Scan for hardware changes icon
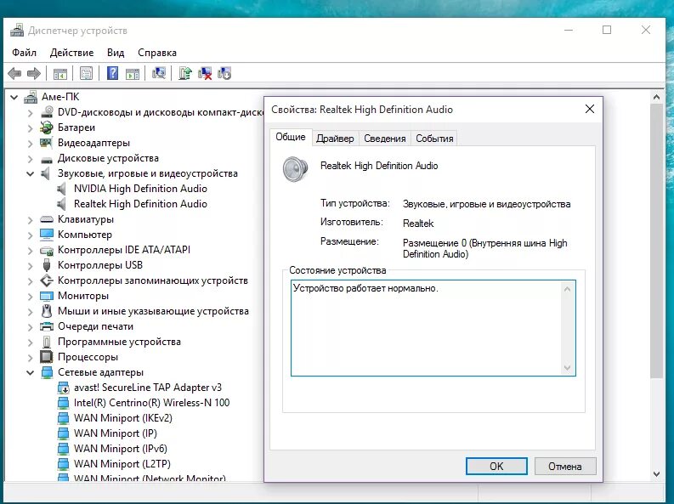Image resolution: width=674 pixels, height=504 pixels. pos(159,73)
